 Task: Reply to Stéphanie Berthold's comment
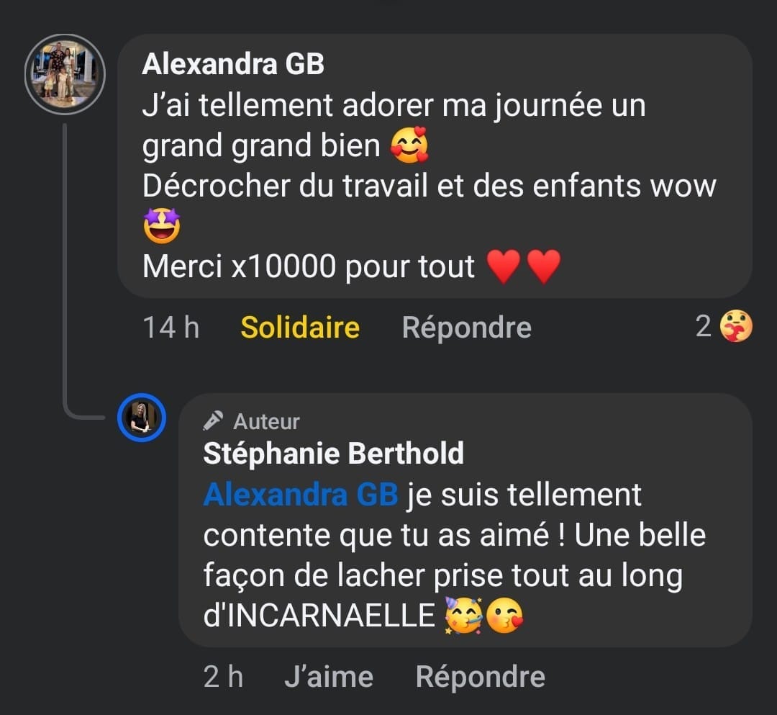click(480, 677)
